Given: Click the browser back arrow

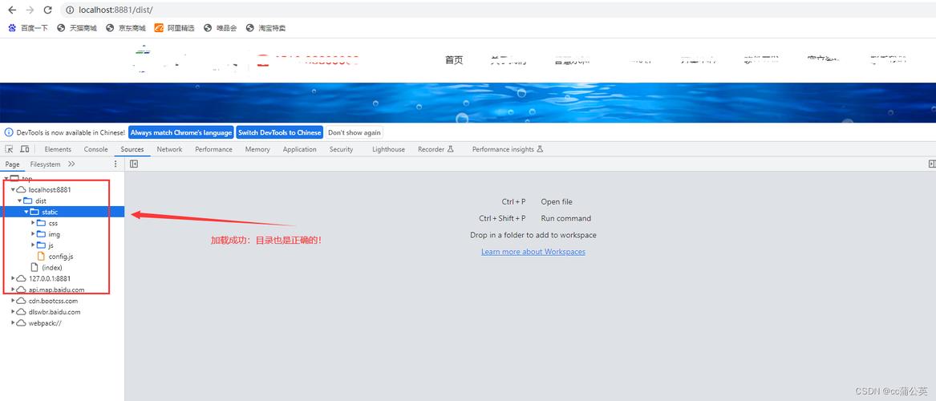Looking at the screenshot, I should click(11, 10).
